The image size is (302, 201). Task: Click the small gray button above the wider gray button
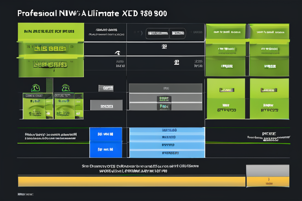coord(106,88)
